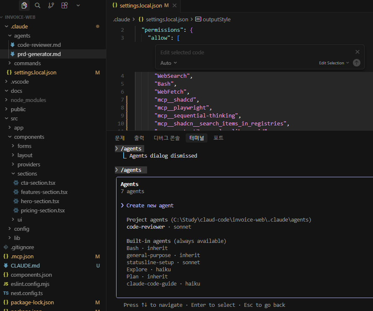Open the Edit Selection mode dropdown
The image size is (373, 311).
tap(334, 63)
